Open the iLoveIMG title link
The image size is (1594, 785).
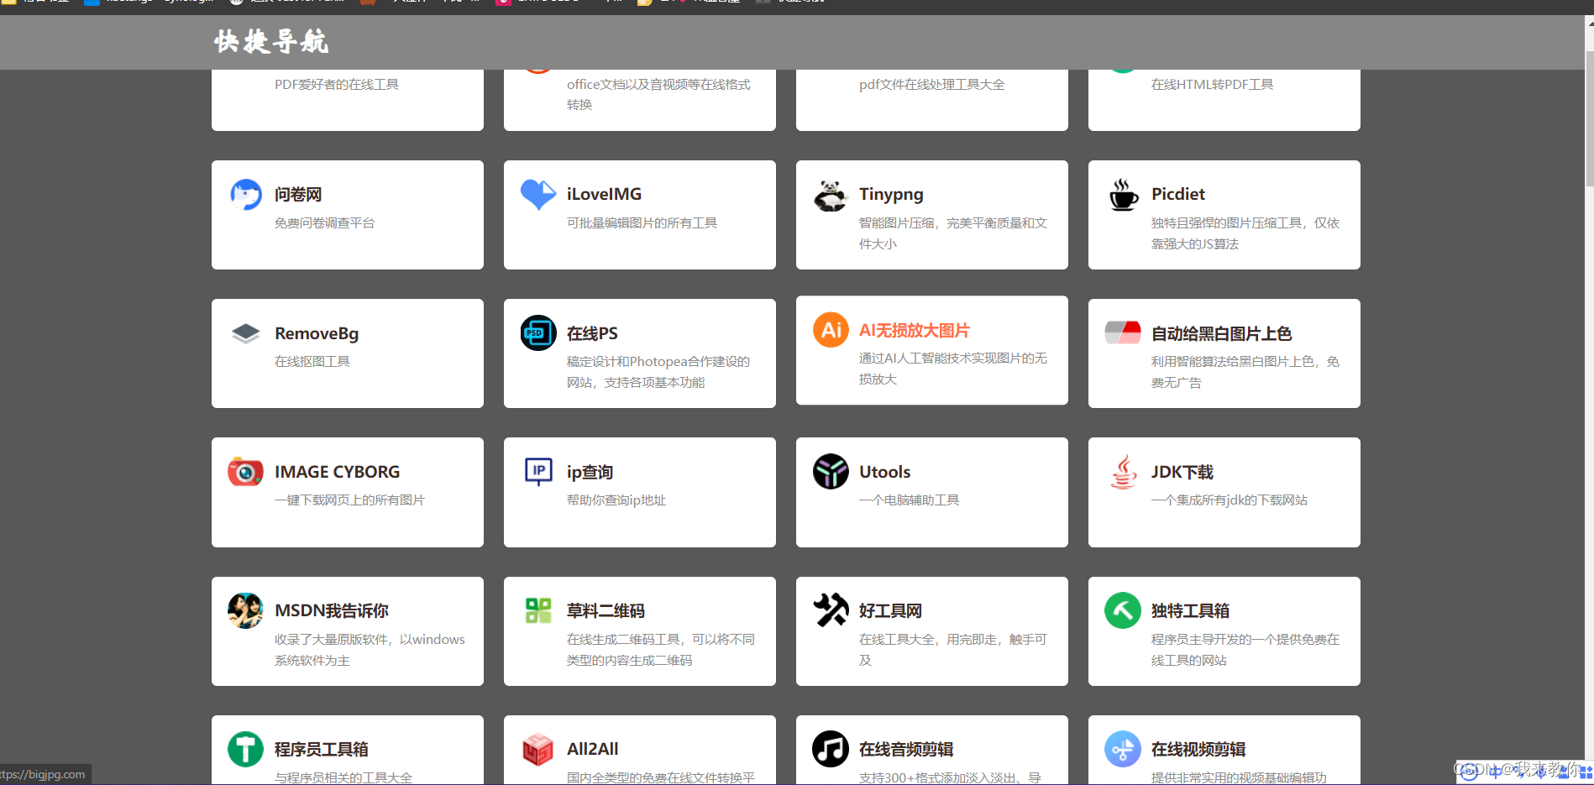coord(604,194)
